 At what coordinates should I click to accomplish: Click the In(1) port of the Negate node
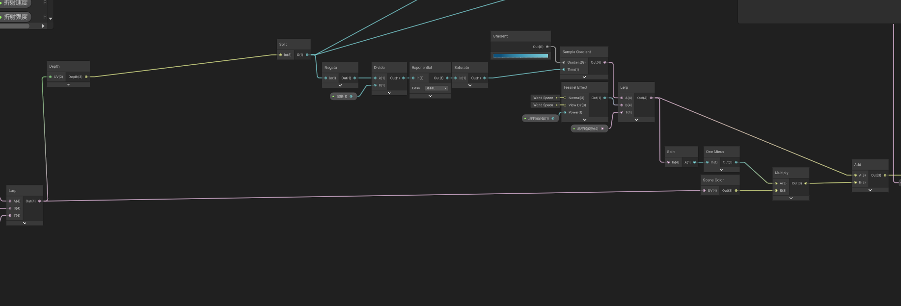point(326,78)
